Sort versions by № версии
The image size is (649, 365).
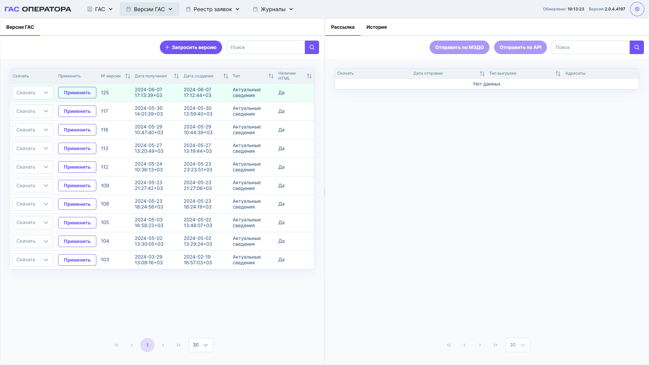click(x=128, y=76)
